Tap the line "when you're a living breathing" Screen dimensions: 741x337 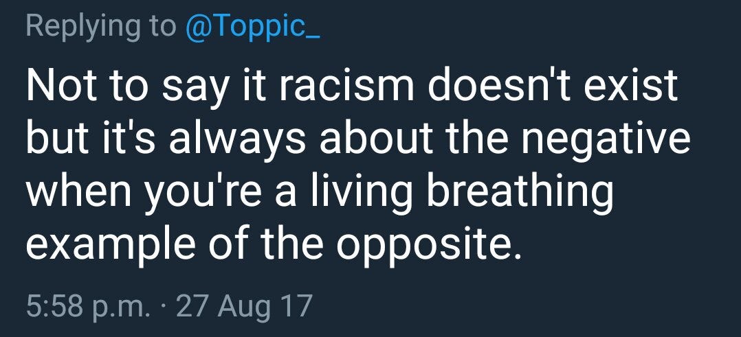point(320,194)
